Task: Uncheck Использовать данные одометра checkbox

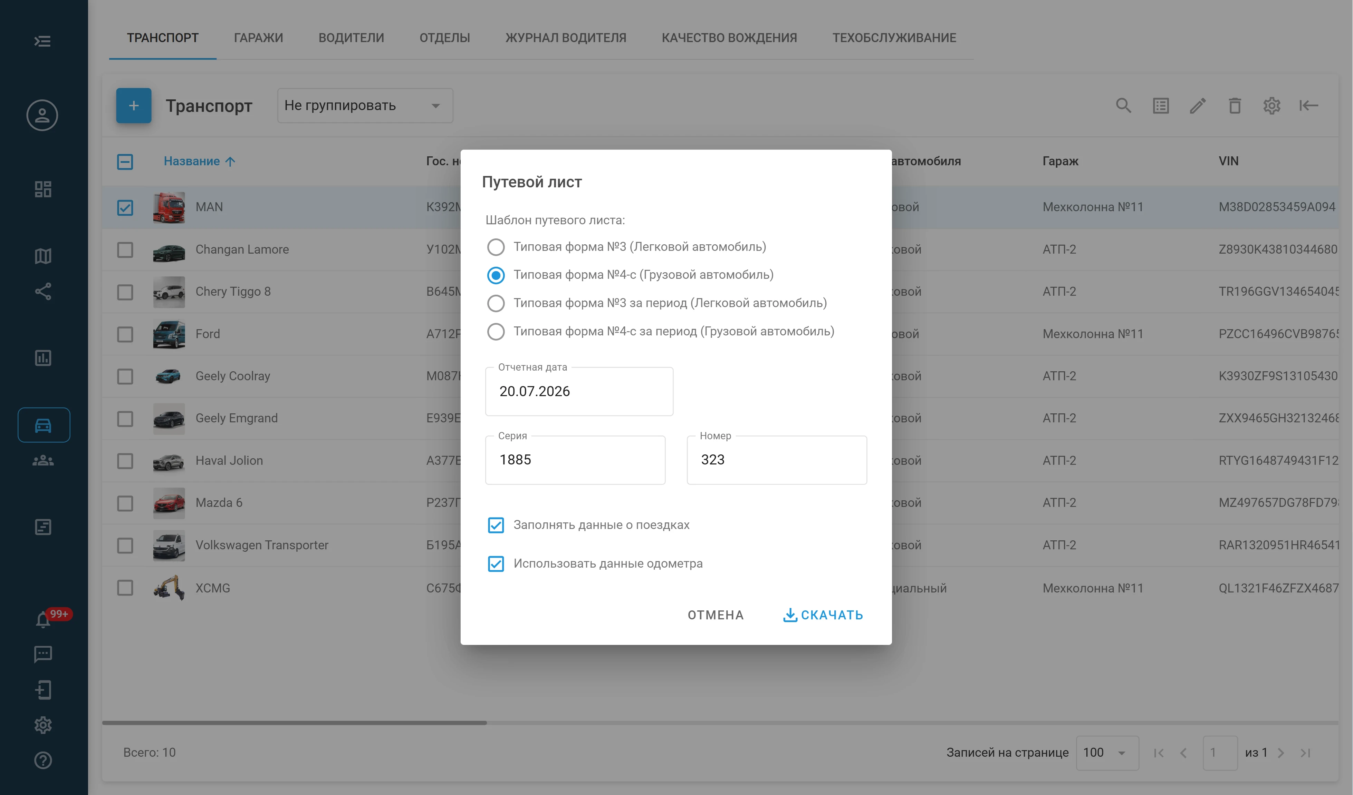Action: coord(496,563)
